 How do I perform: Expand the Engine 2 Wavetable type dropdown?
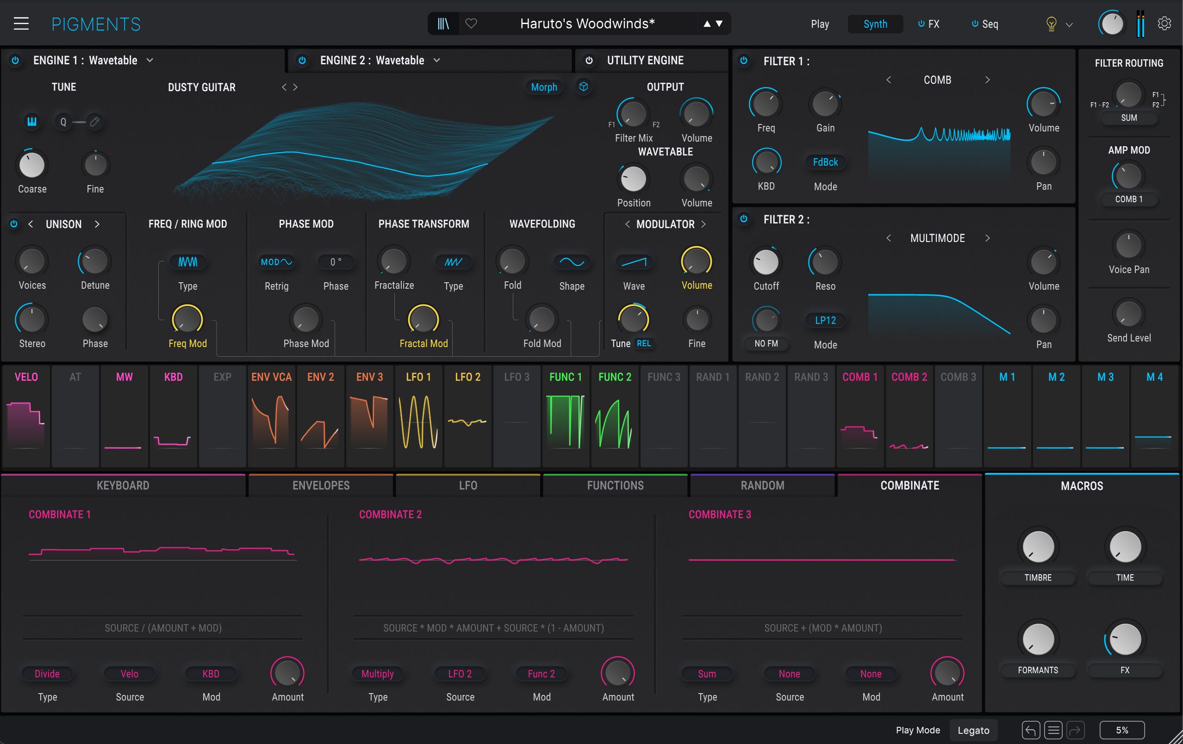point(437,60)
